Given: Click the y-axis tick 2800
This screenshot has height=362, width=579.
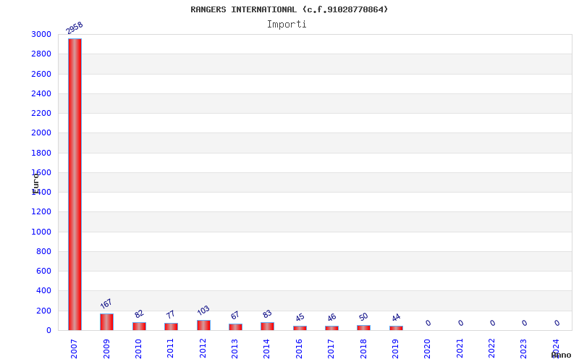Looking at the screenshot, I should [x=41, y=54].
